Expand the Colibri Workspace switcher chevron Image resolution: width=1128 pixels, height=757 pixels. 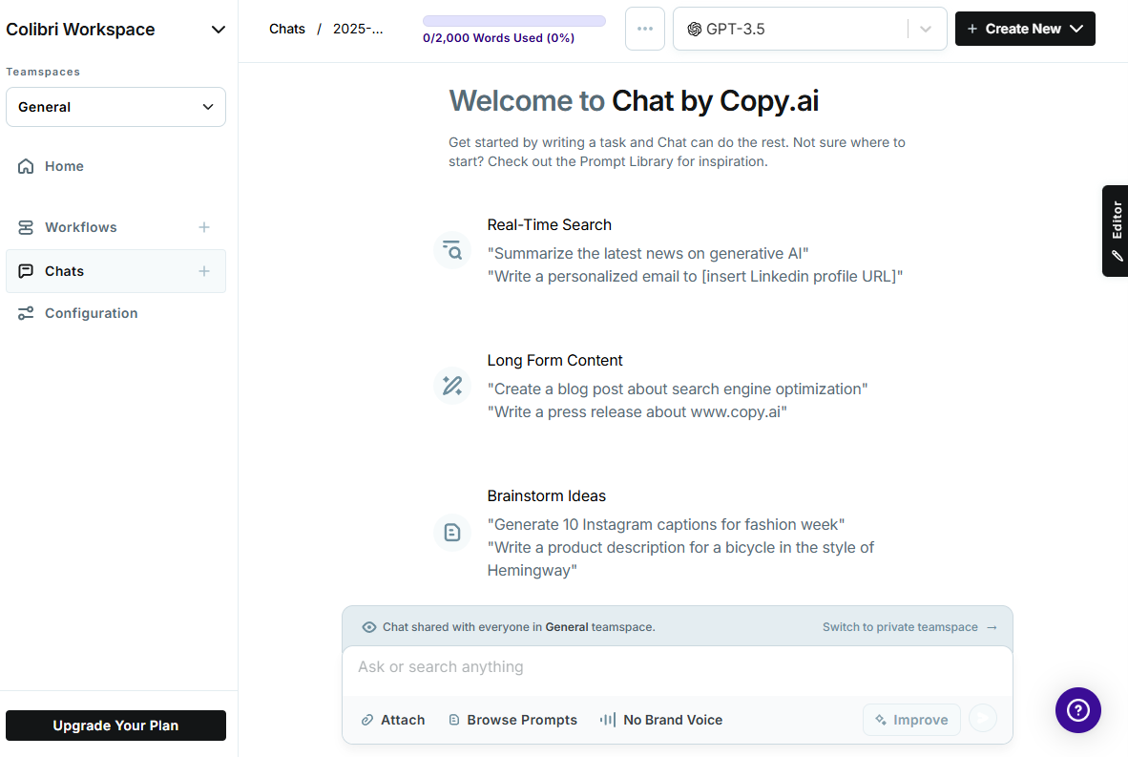point(218,30)
